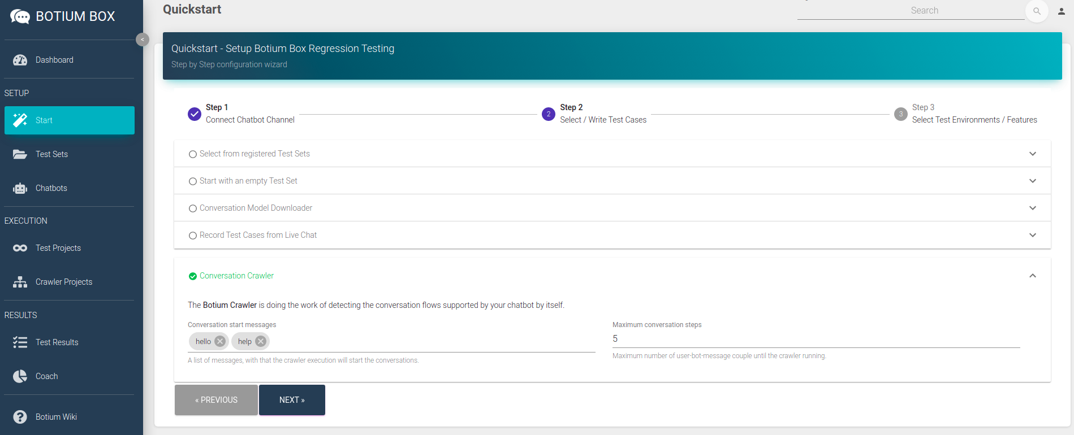Screen dimensions: 1074x435
Task: Open Dashboard via its gauge icon
Action: point(20,60)
